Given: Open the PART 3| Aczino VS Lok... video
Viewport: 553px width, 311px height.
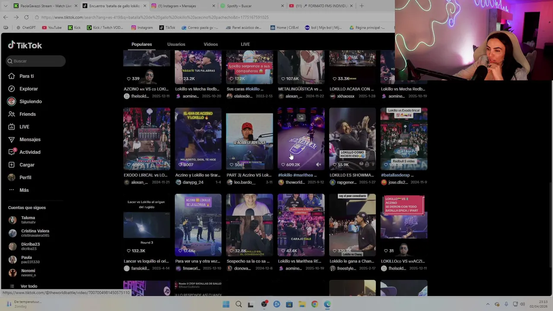Looking at the screenshot, I should [x=249, y=139].
